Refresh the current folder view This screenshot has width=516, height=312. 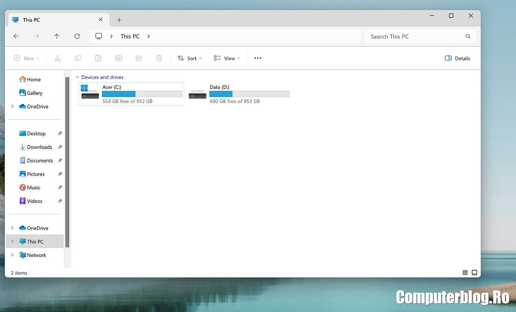click(77, 37)
